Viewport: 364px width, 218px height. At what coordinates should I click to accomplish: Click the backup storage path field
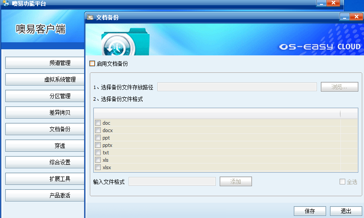point(237,87)
